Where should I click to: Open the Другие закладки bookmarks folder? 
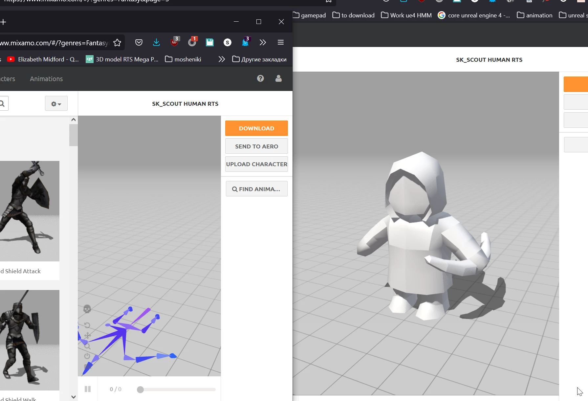[x=259, y=59]
